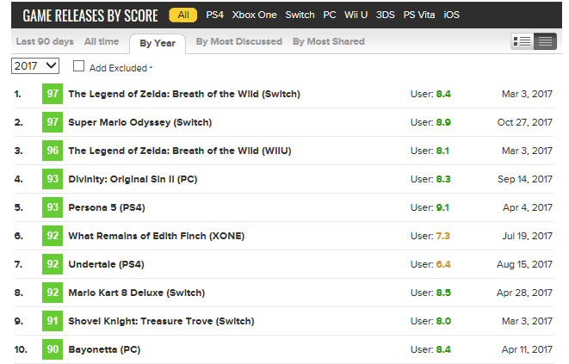569x364 pixels.
Task: Open Shovel Knight: Treasure Trove (Switch)
Action: click(162, 321)
